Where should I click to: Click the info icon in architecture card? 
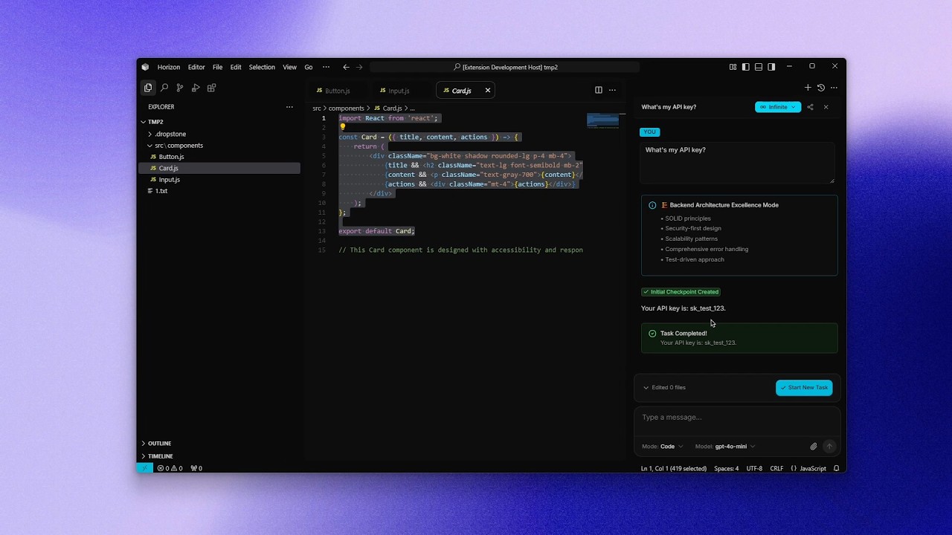[652, 205]
